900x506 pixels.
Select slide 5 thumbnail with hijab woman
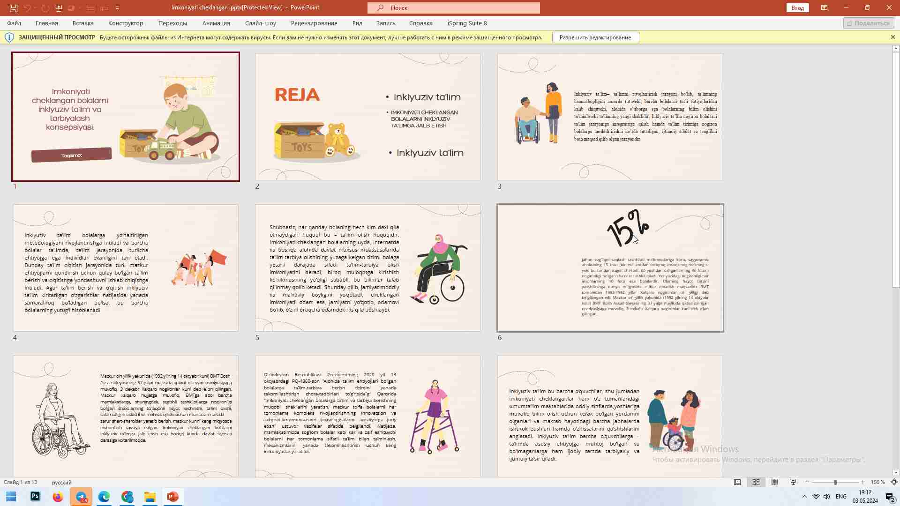368,268
